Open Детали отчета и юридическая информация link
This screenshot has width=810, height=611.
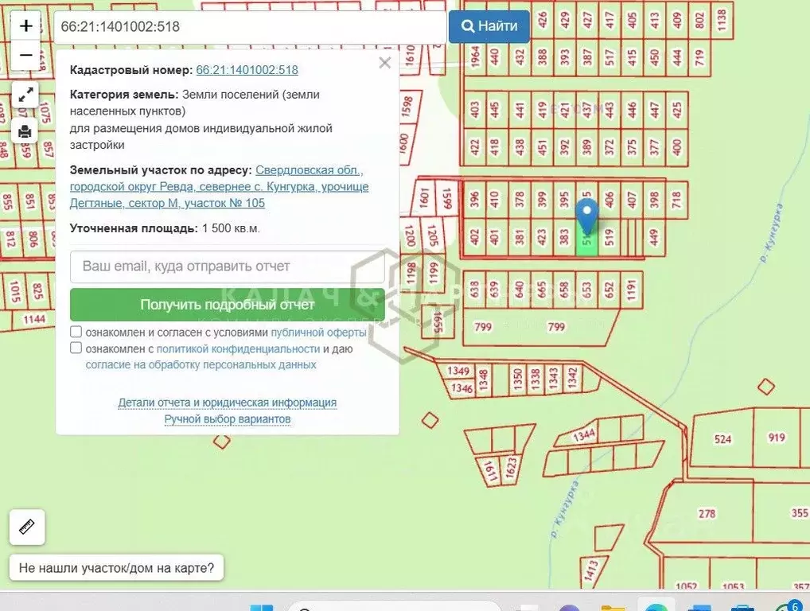228,403
